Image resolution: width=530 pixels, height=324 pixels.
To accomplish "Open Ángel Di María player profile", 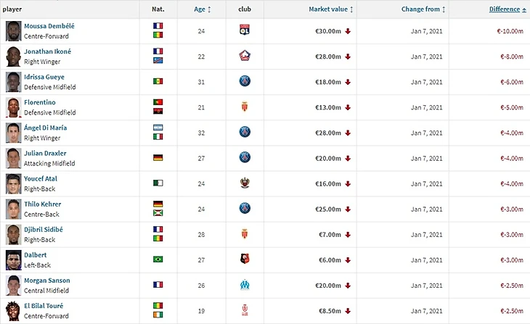I will 45,128.
